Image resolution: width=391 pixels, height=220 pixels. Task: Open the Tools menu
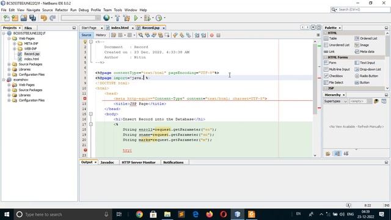click(118, 10)
